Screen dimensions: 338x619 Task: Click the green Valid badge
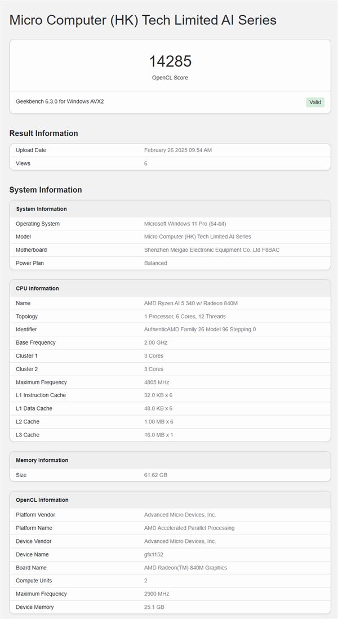tap(315, 102)
